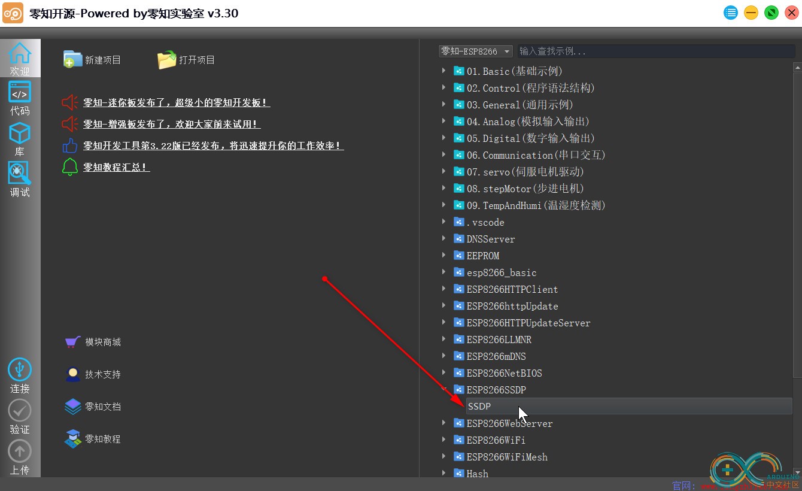
Task: Click the folder icon of ESP8266WiFi
Action: [459, 440]
